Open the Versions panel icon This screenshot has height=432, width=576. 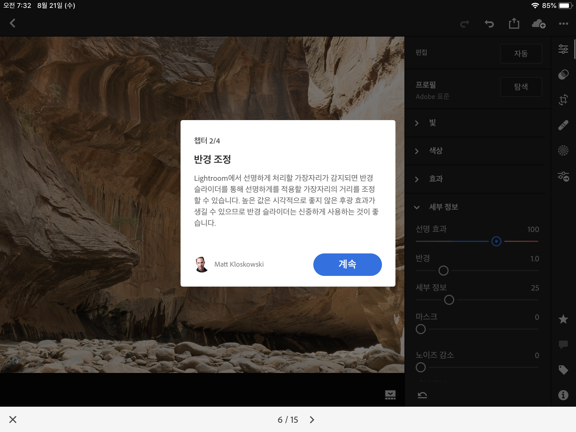click(x=564, y=75)
